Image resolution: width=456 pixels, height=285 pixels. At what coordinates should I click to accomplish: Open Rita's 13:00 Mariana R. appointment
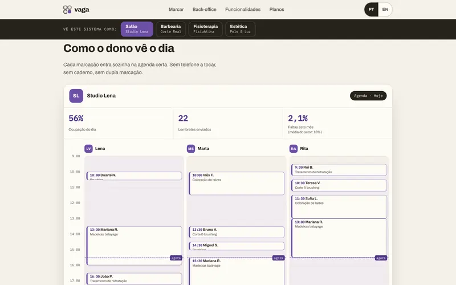click(x=339, y=238)
